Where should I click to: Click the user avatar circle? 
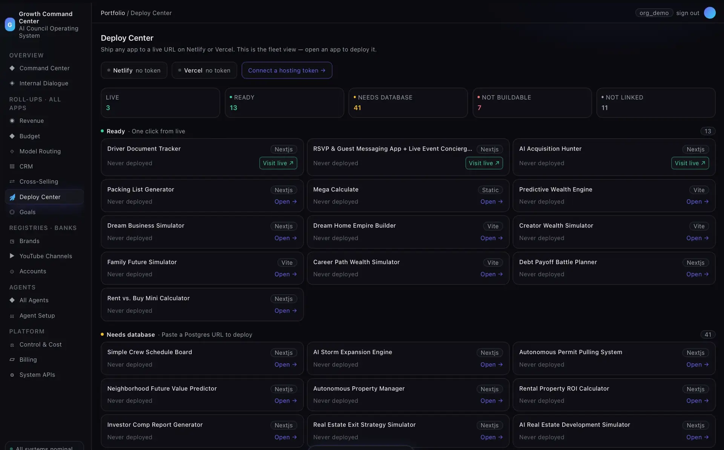710,13
